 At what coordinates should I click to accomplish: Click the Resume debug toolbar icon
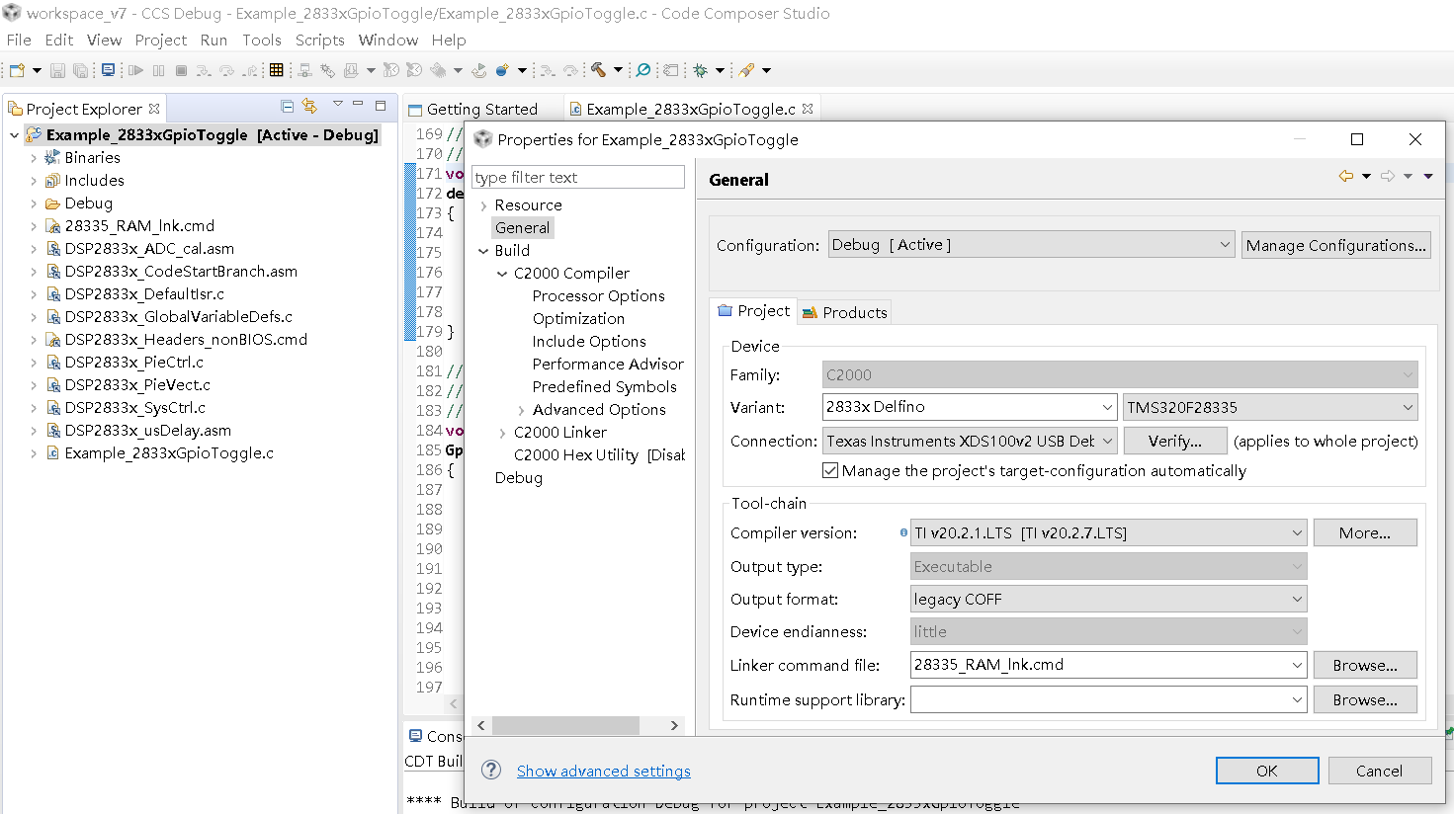(x=135, y=70)
